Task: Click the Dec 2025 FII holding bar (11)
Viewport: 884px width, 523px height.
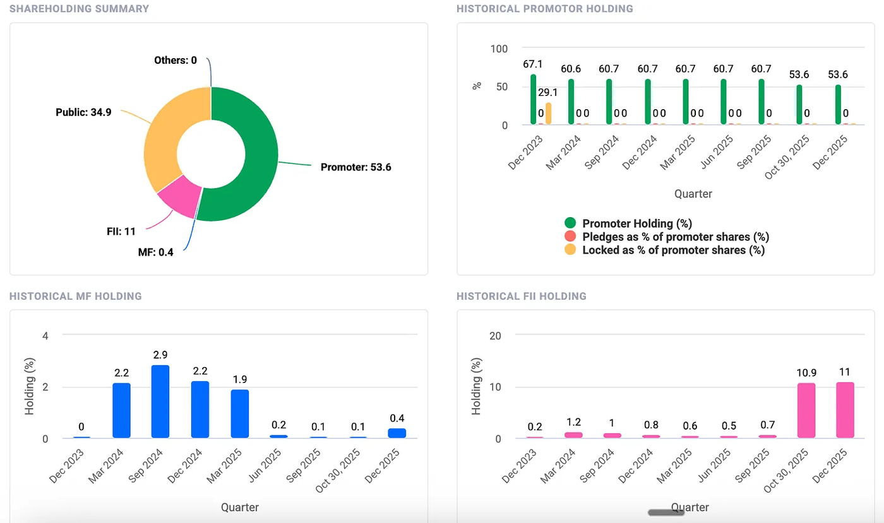Action: 845,410
